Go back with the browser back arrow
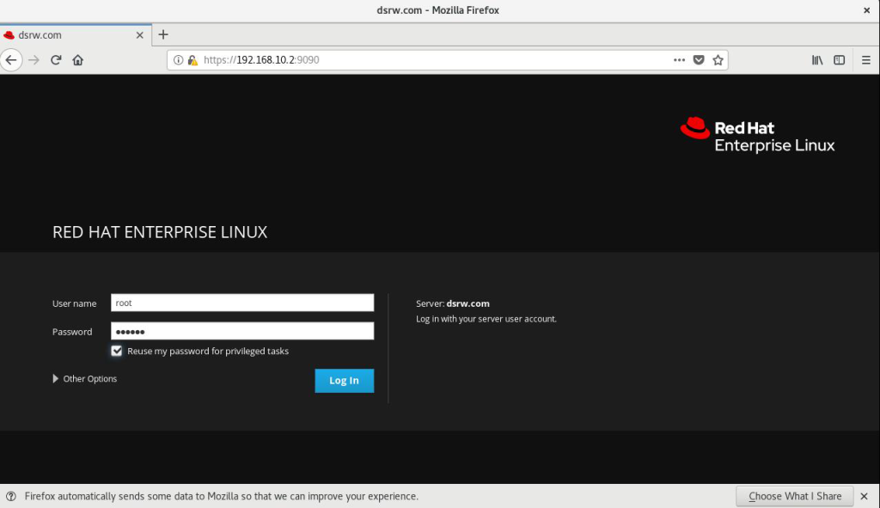880x508 pixels. pyautogui.click(x=11, y=60)
